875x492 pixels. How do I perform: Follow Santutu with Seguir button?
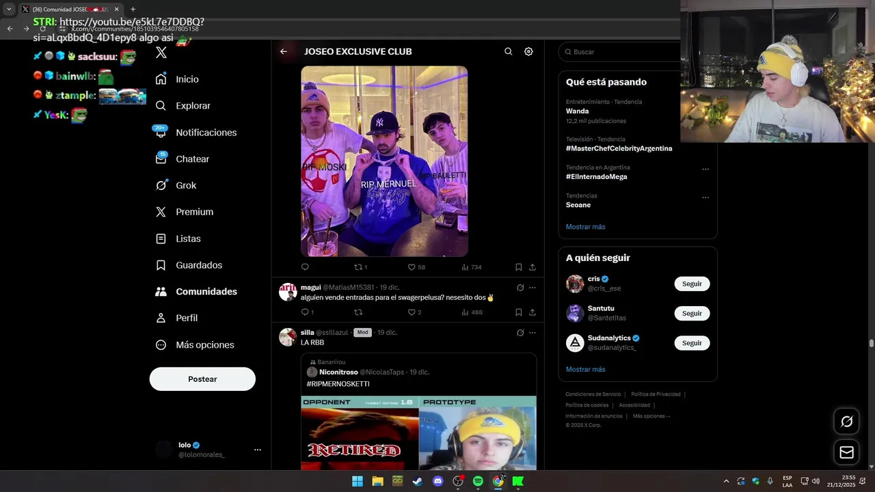click(x=692, y=313)
